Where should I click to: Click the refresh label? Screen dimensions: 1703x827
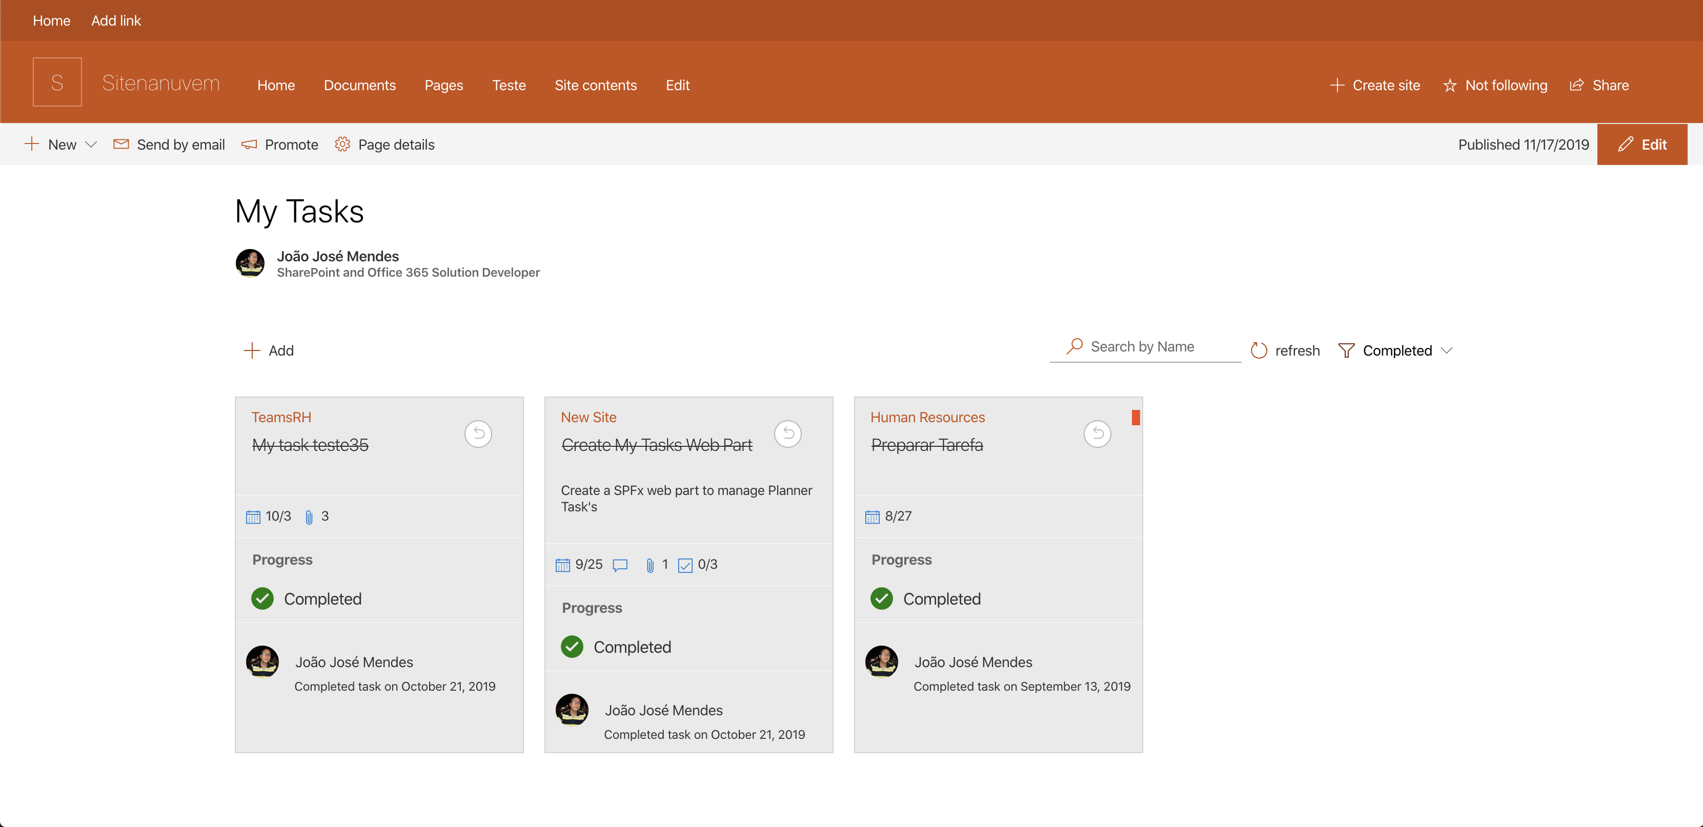(1297, 351)
